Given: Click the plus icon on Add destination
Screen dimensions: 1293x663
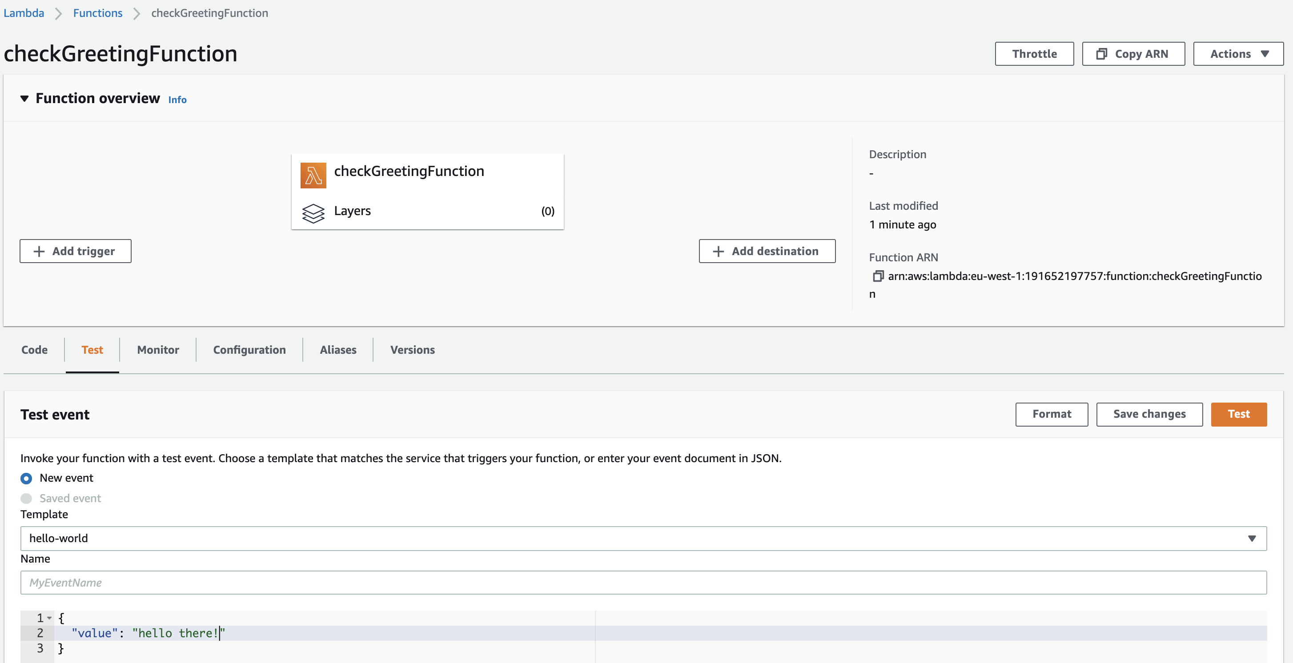Looking at the screenshot, I should 718,251.
